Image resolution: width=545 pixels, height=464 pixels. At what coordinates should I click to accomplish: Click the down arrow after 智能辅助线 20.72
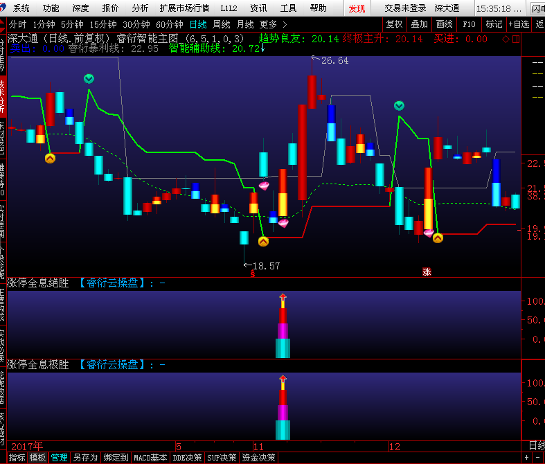(x=262, y=48)
